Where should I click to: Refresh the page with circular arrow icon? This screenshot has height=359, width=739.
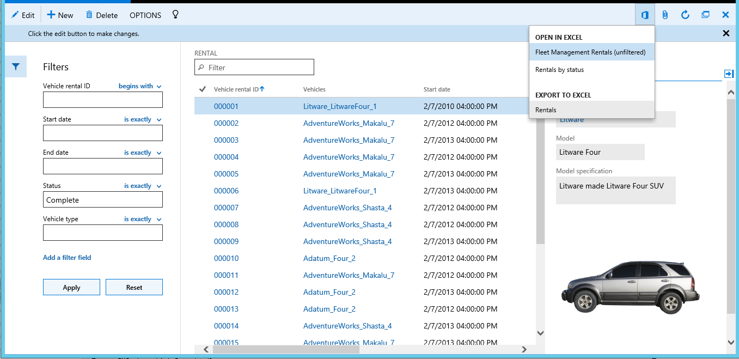[686, 15]
